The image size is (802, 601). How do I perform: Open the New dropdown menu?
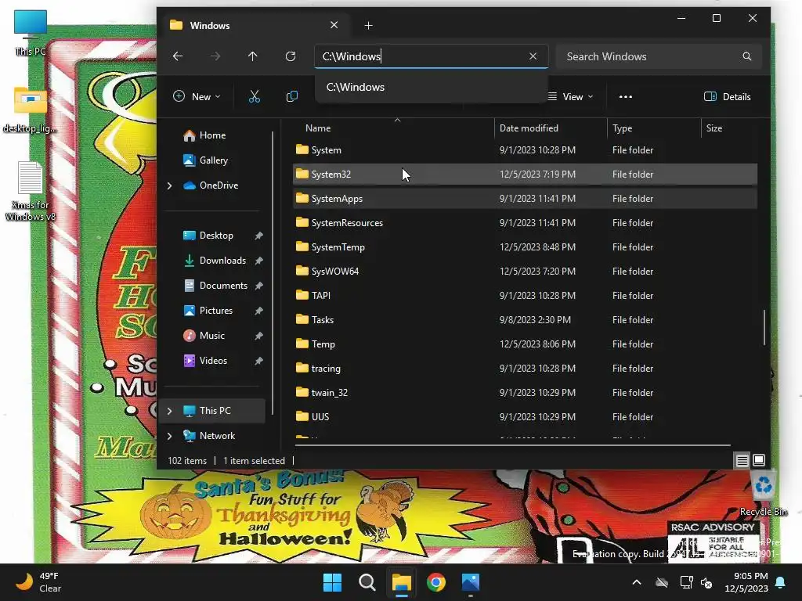point(197,96)
